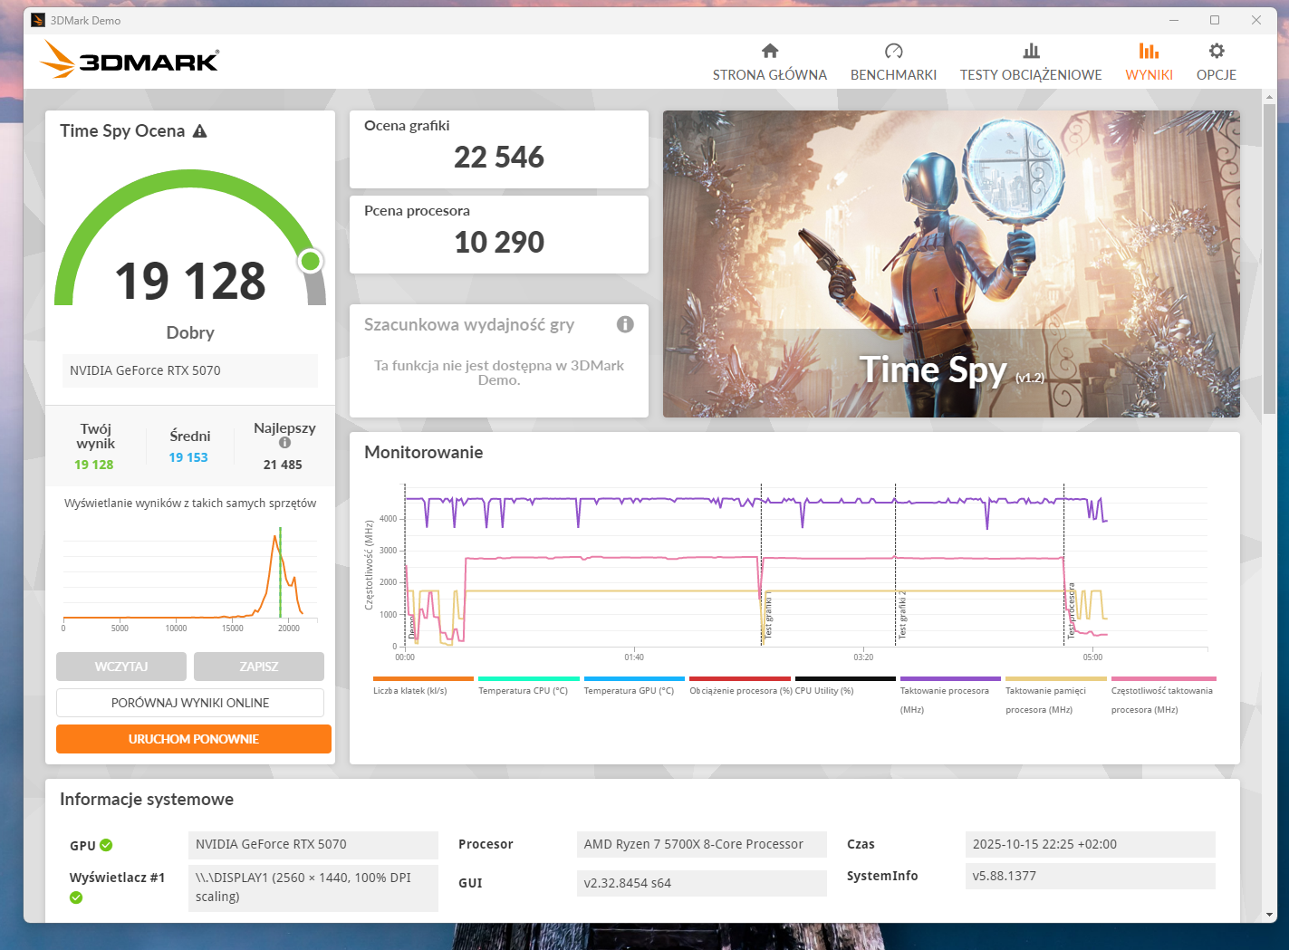Select the WYNIKI tab

(1149, 62)
